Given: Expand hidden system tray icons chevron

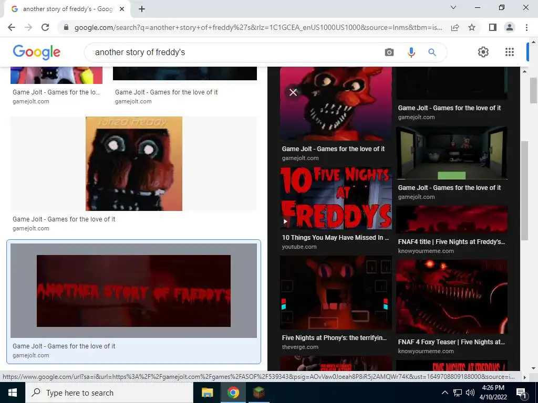Looking at the screenshot, I should pos(444,393).
